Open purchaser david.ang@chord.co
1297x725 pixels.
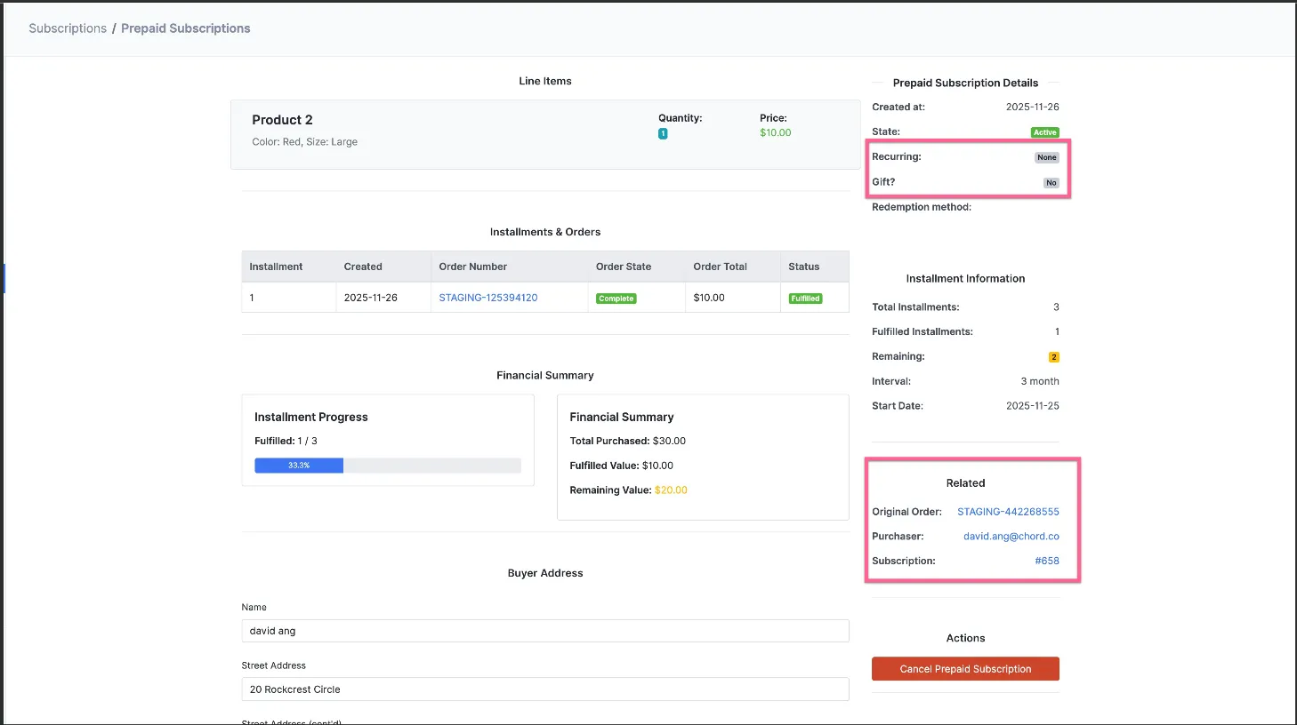point(1011,537)
